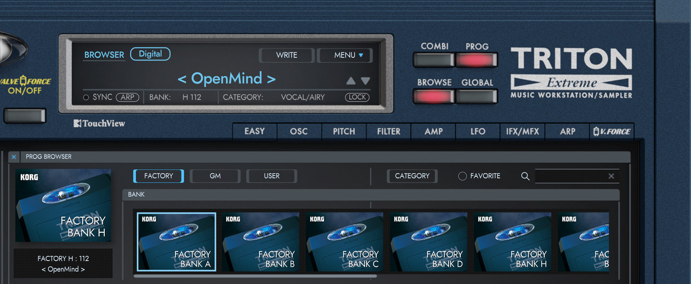Click the BANK section header

coord(371,195)
